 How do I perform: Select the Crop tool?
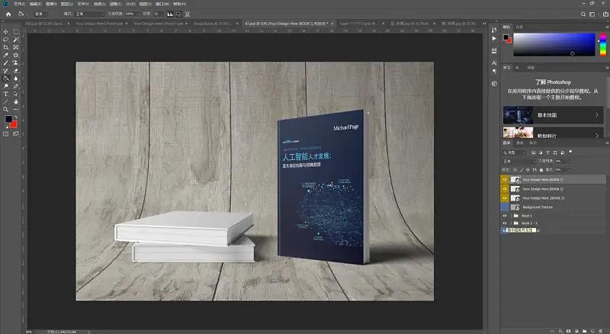6,47
